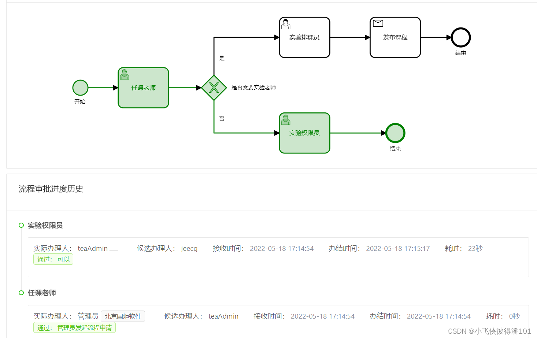This screenshot has height=338, width=537.
Task: Click the 通过：管理员发起流程申请 tag
Action: [74, 327]
